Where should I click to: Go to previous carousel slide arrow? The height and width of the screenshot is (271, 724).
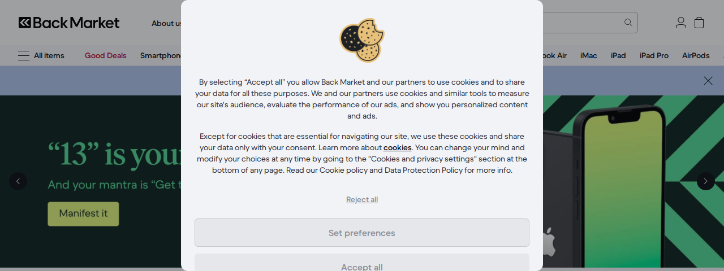(x=18, y=181)
